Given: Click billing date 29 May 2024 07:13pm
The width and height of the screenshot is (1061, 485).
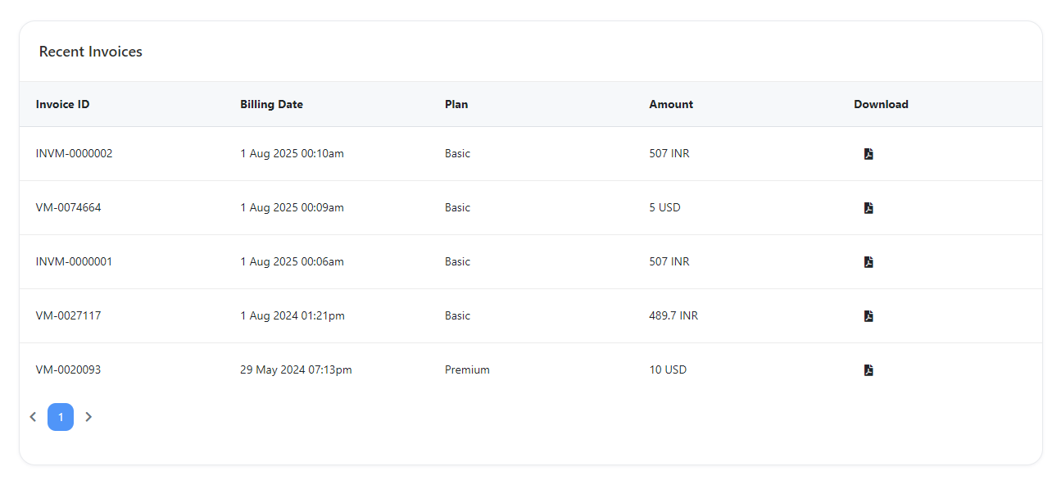Looking at the screenshot, I should coord(296,370).
